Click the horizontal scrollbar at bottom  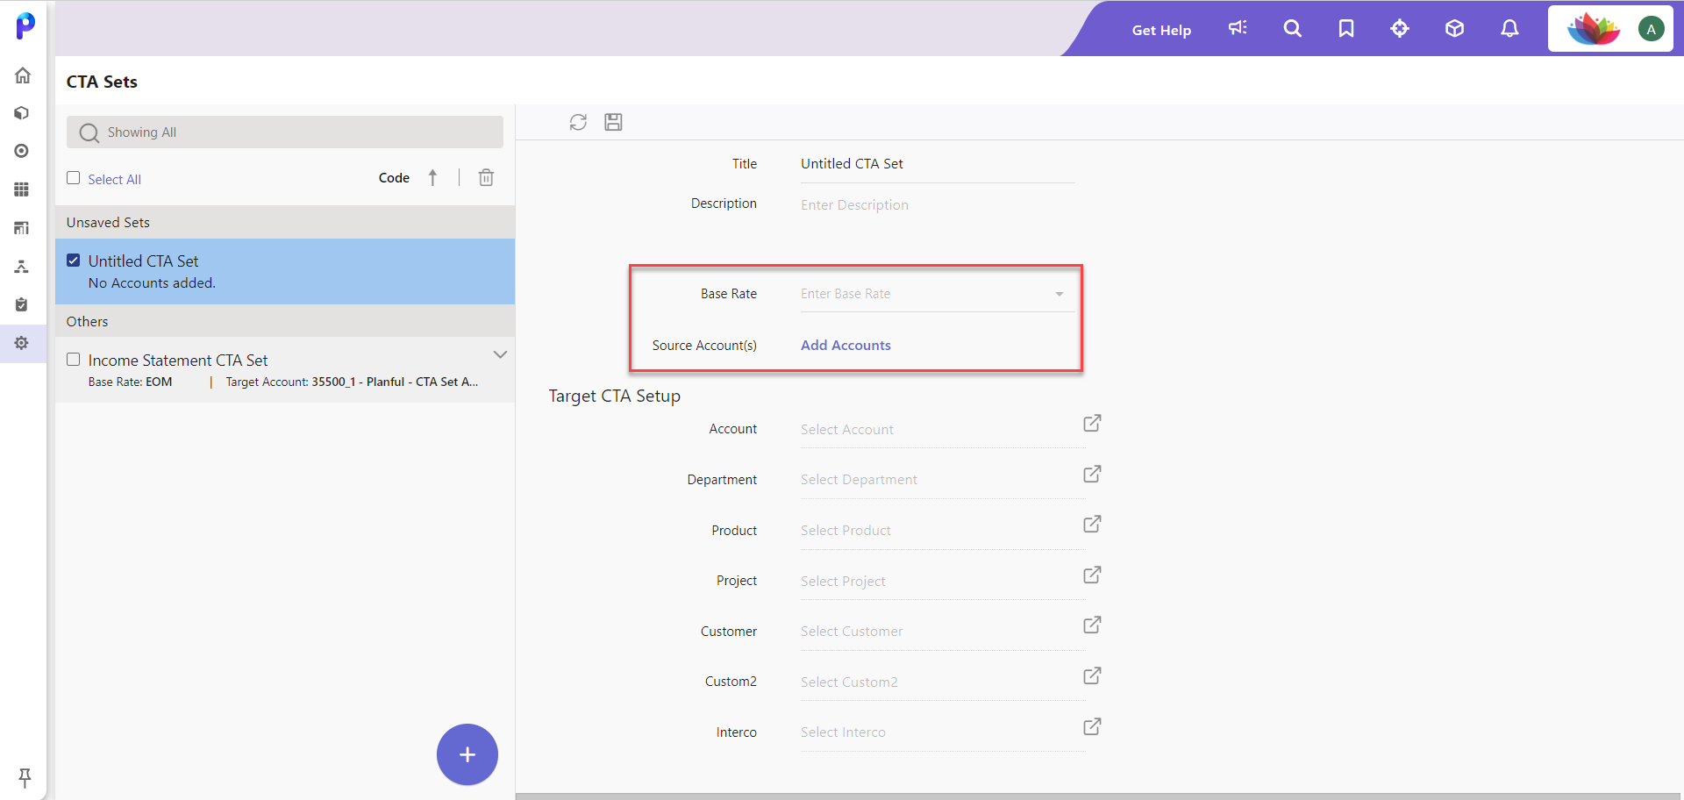pyautogui.click(x=1098, y=796)
